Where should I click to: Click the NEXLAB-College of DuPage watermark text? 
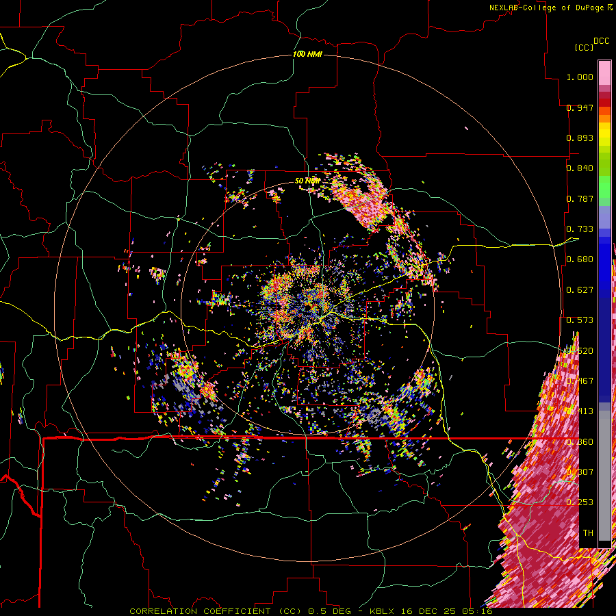point(551,8)
